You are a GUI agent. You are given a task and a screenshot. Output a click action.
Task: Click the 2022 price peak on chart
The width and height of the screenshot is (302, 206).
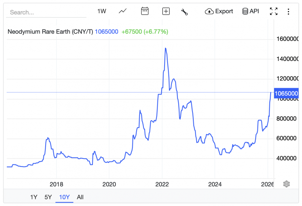[165, 48]
